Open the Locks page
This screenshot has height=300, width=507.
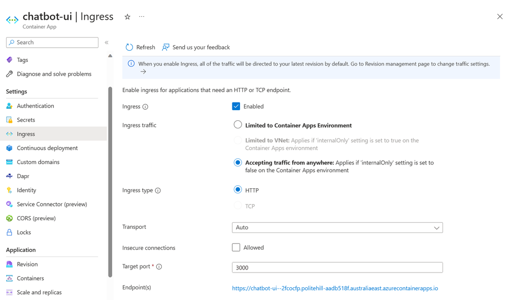pyautogui.click(x=24, y=232)
